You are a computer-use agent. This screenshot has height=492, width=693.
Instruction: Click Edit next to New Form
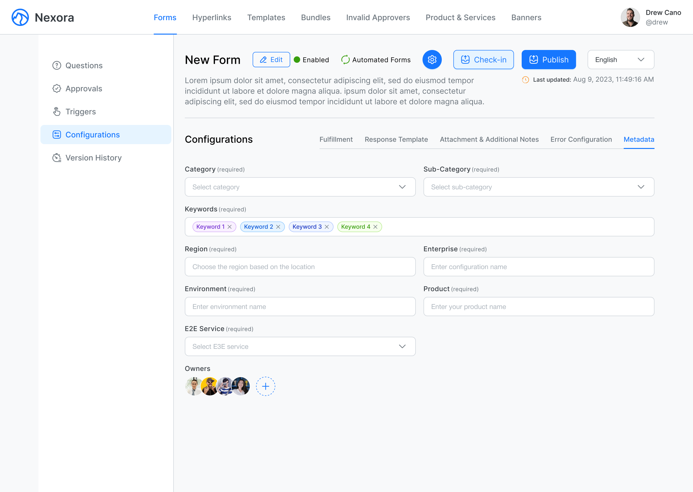tap(271, 60)
